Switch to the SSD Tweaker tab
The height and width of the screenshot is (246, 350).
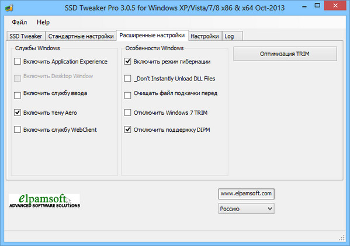(x=26, y=36)
